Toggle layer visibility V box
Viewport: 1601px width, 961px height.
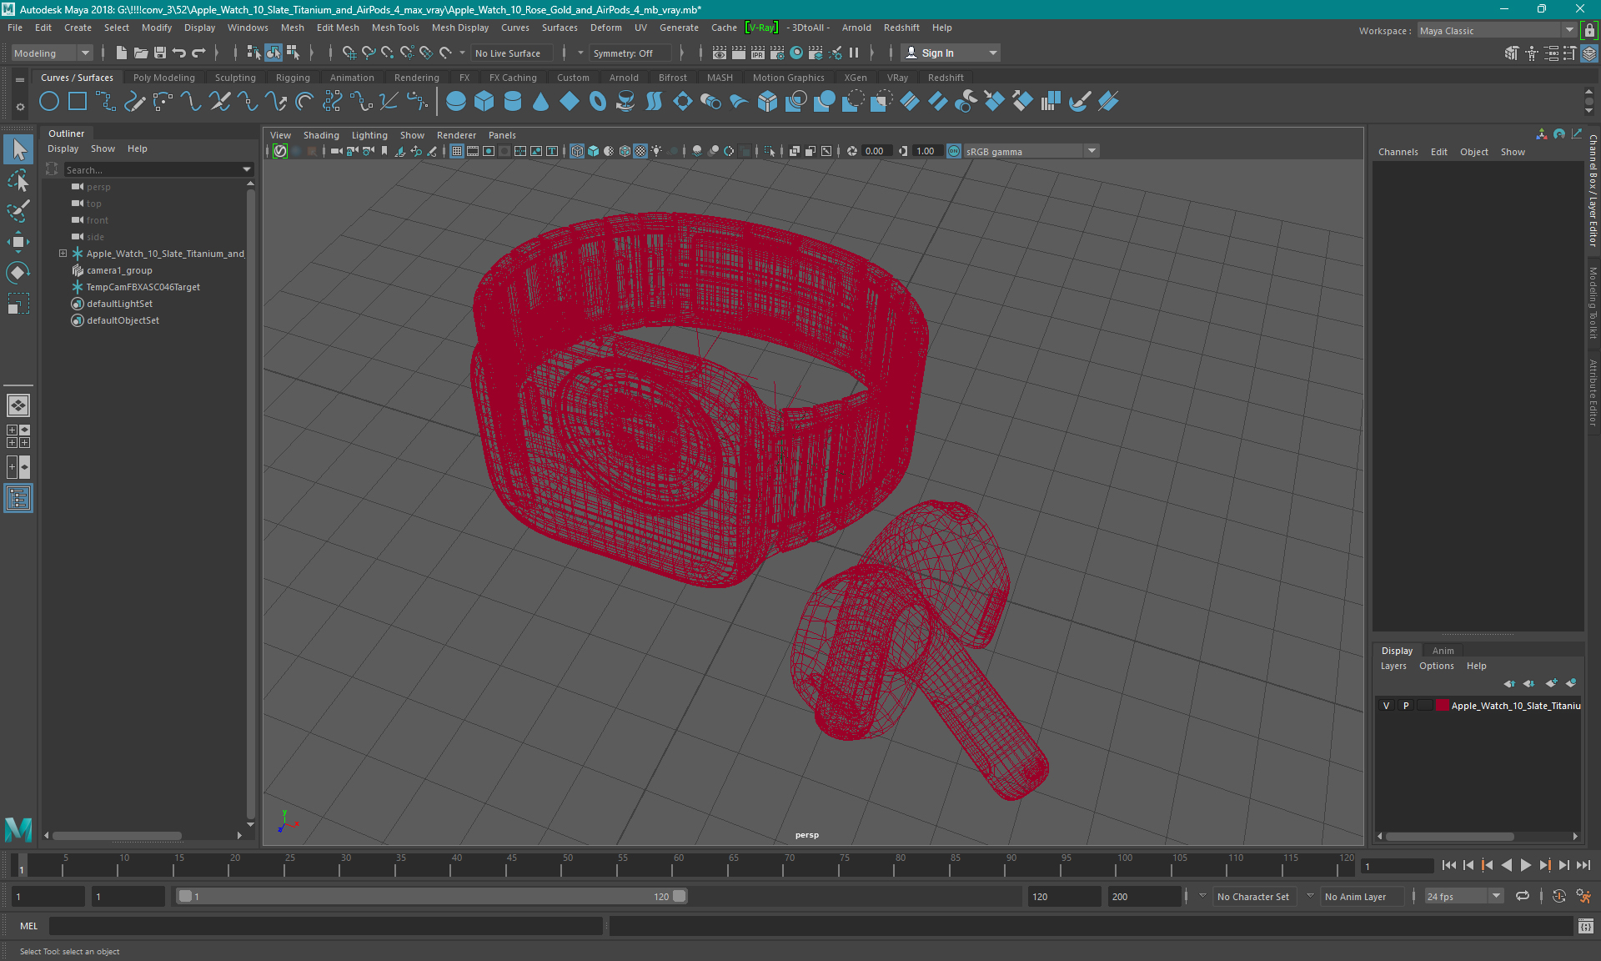[1387, 706]
